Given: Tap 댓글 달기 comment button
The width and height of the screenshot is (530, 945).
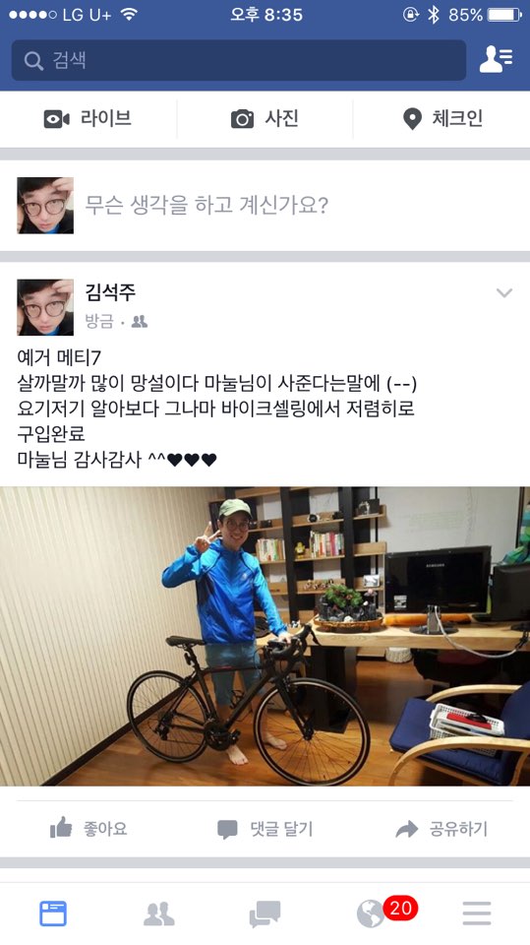Looking at the screenshot, I should [x=265, y=829].
